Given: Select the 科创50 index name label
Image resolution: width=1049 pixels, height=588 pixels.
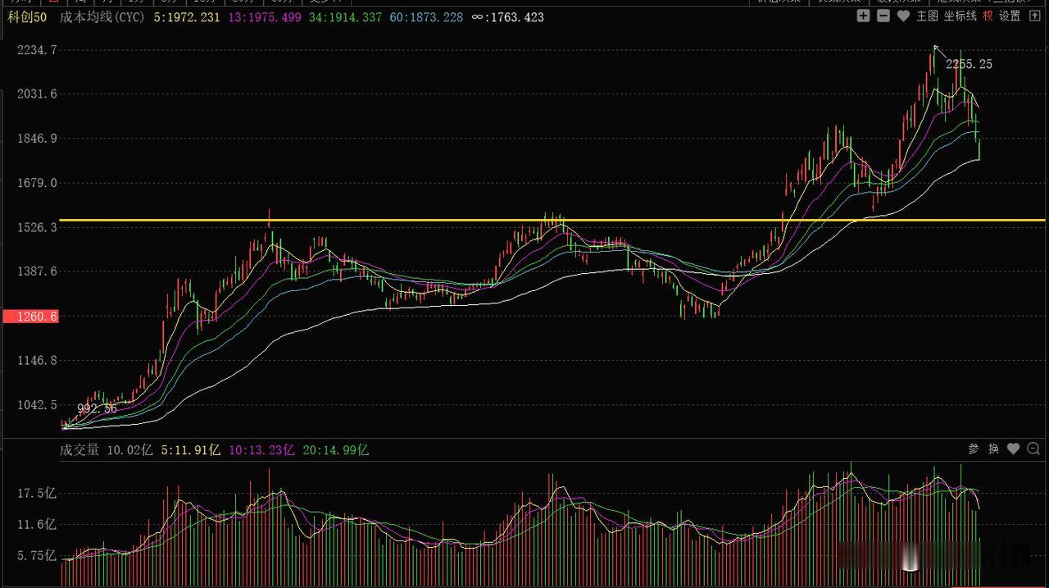Looking at the screenshot, I should tap(27, 16).
